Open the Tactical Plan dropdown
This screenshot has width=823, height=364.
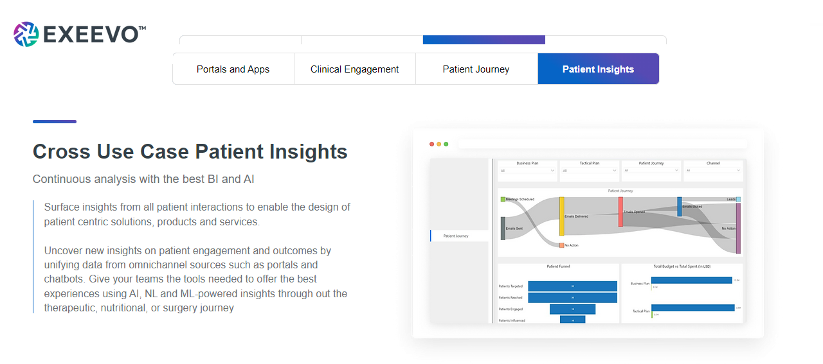(x=590, y=171)
